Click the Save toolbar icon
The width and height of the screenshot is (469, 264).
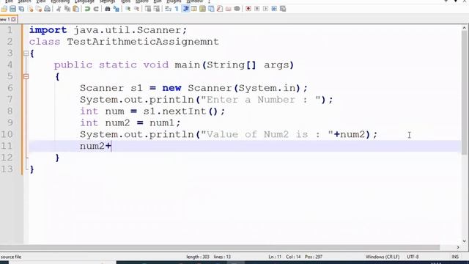[x=12, y=9]
